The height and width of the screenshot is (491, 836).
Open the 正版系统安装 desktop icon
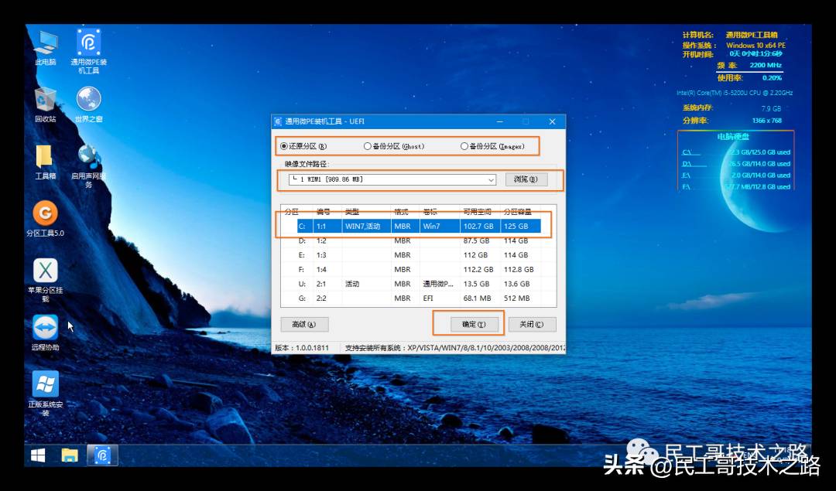point(46,394)
